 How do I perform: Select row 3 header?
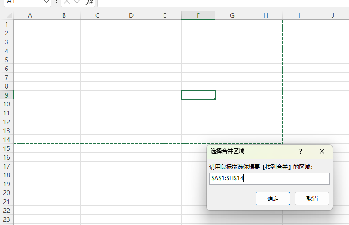(7, 42)
